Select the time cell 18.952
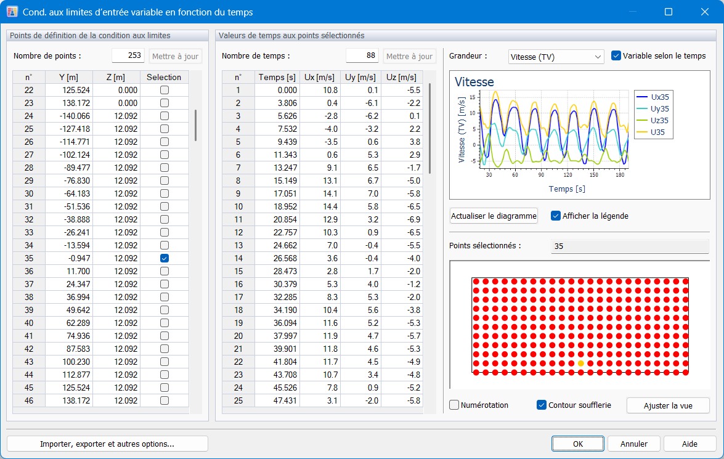 (x=277, y=206)
